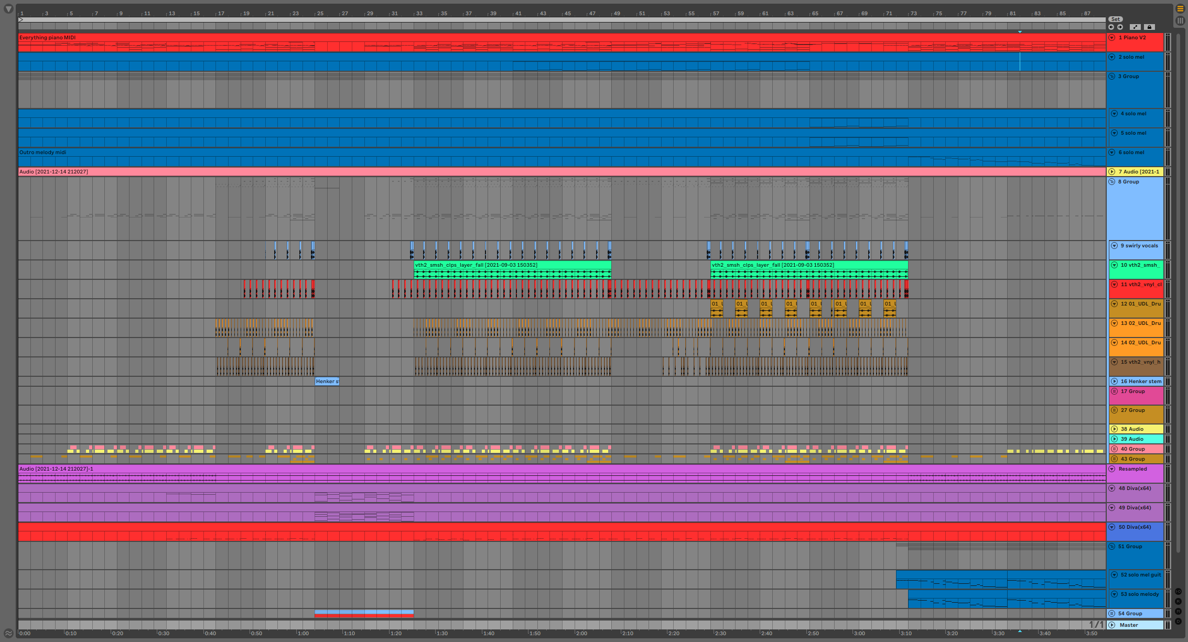The width and height of the screenshot is (1188, 642).
Task: Unfold the 17 Group track
Action: pyautogui.click(x=1114, y=391)
